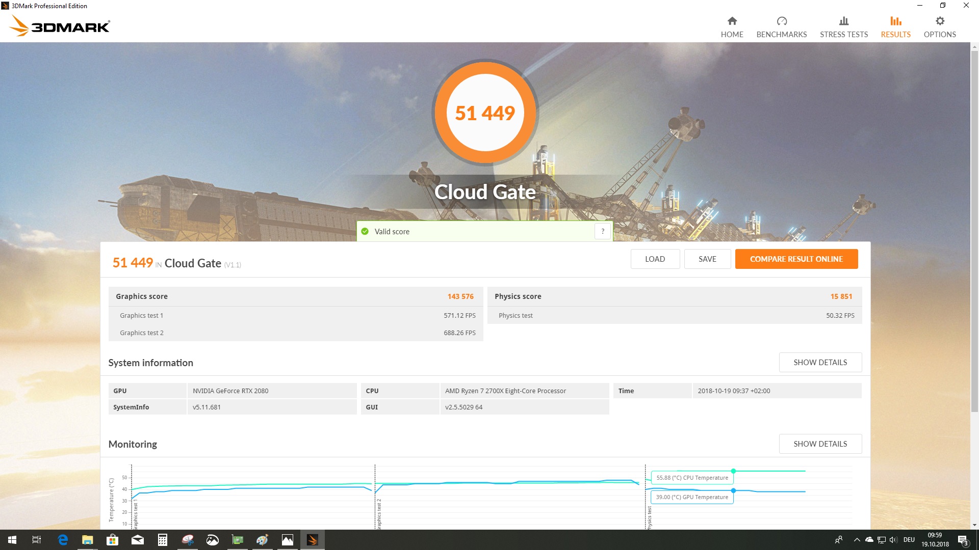Click Compare Result Online button
Screen dimensions: 979x550
(x=796, y=259)
